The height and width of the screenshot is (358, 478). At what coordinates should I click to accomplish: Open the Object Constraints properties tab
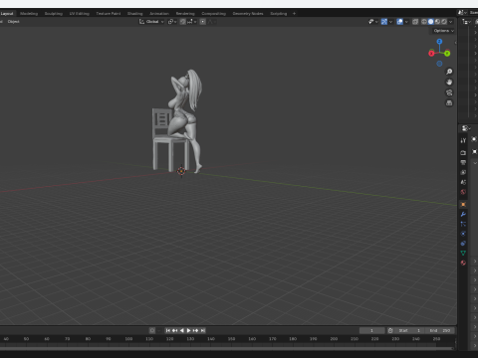pos(463,244)
